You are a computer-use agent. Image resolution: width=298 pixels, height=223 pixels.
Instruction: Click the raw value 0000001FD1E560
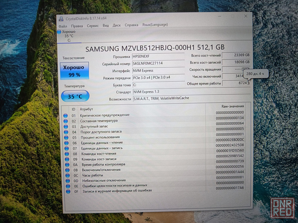coord(230,151)
